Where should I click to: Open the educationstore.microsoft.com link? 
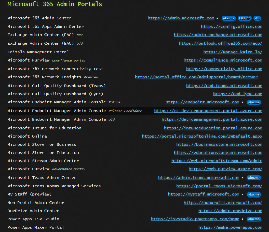(x=218, y=153)
